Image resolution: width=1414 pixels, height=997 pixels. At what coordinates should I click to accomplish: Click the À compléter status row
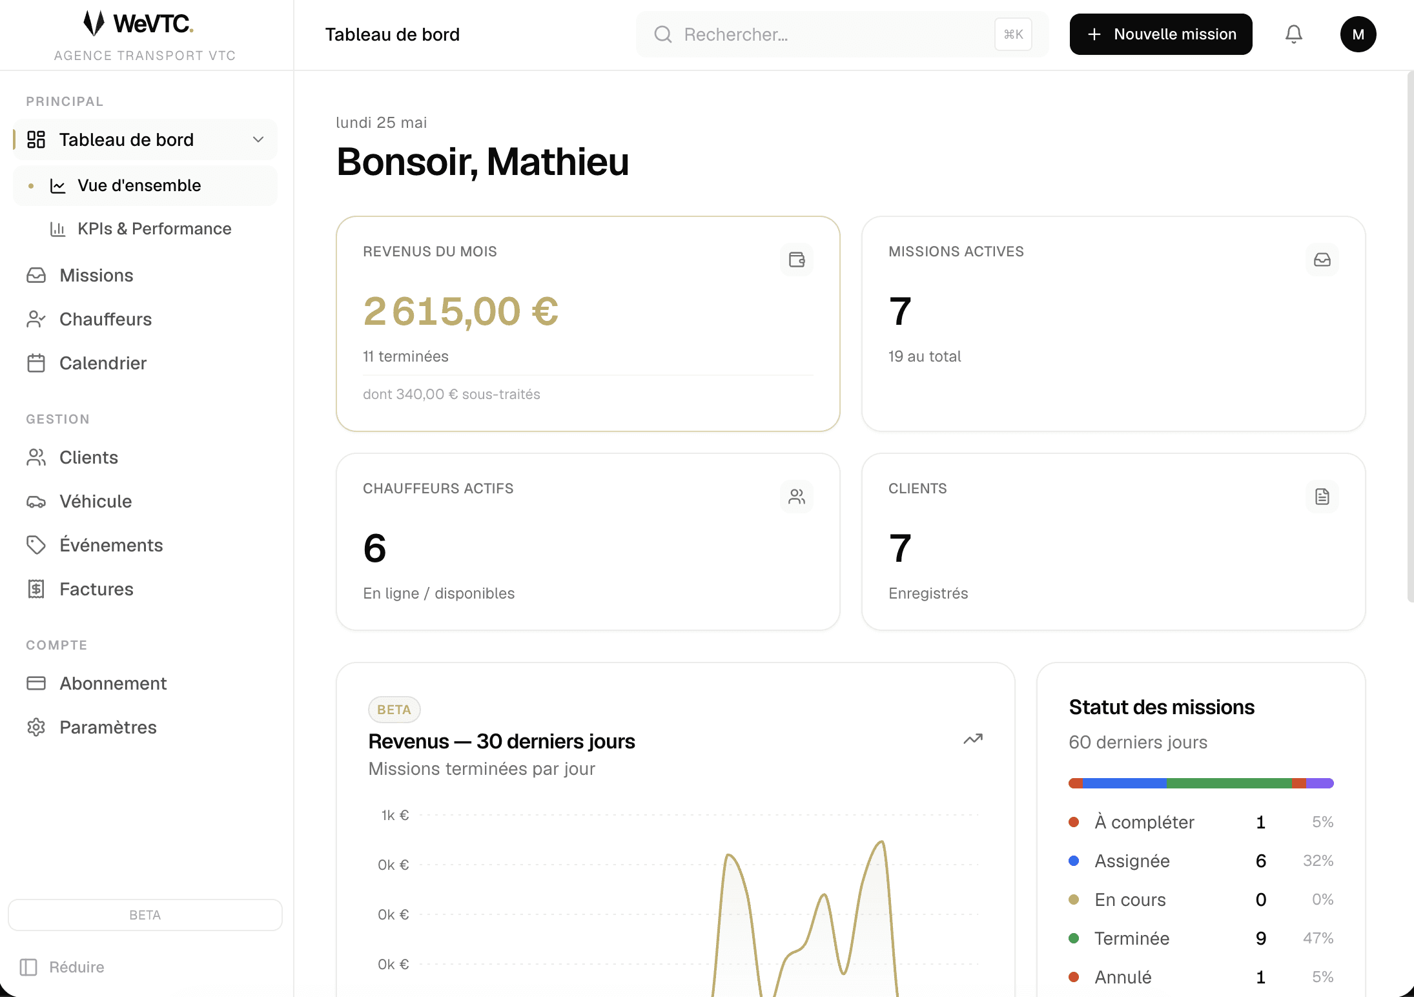coord(1201,822)
